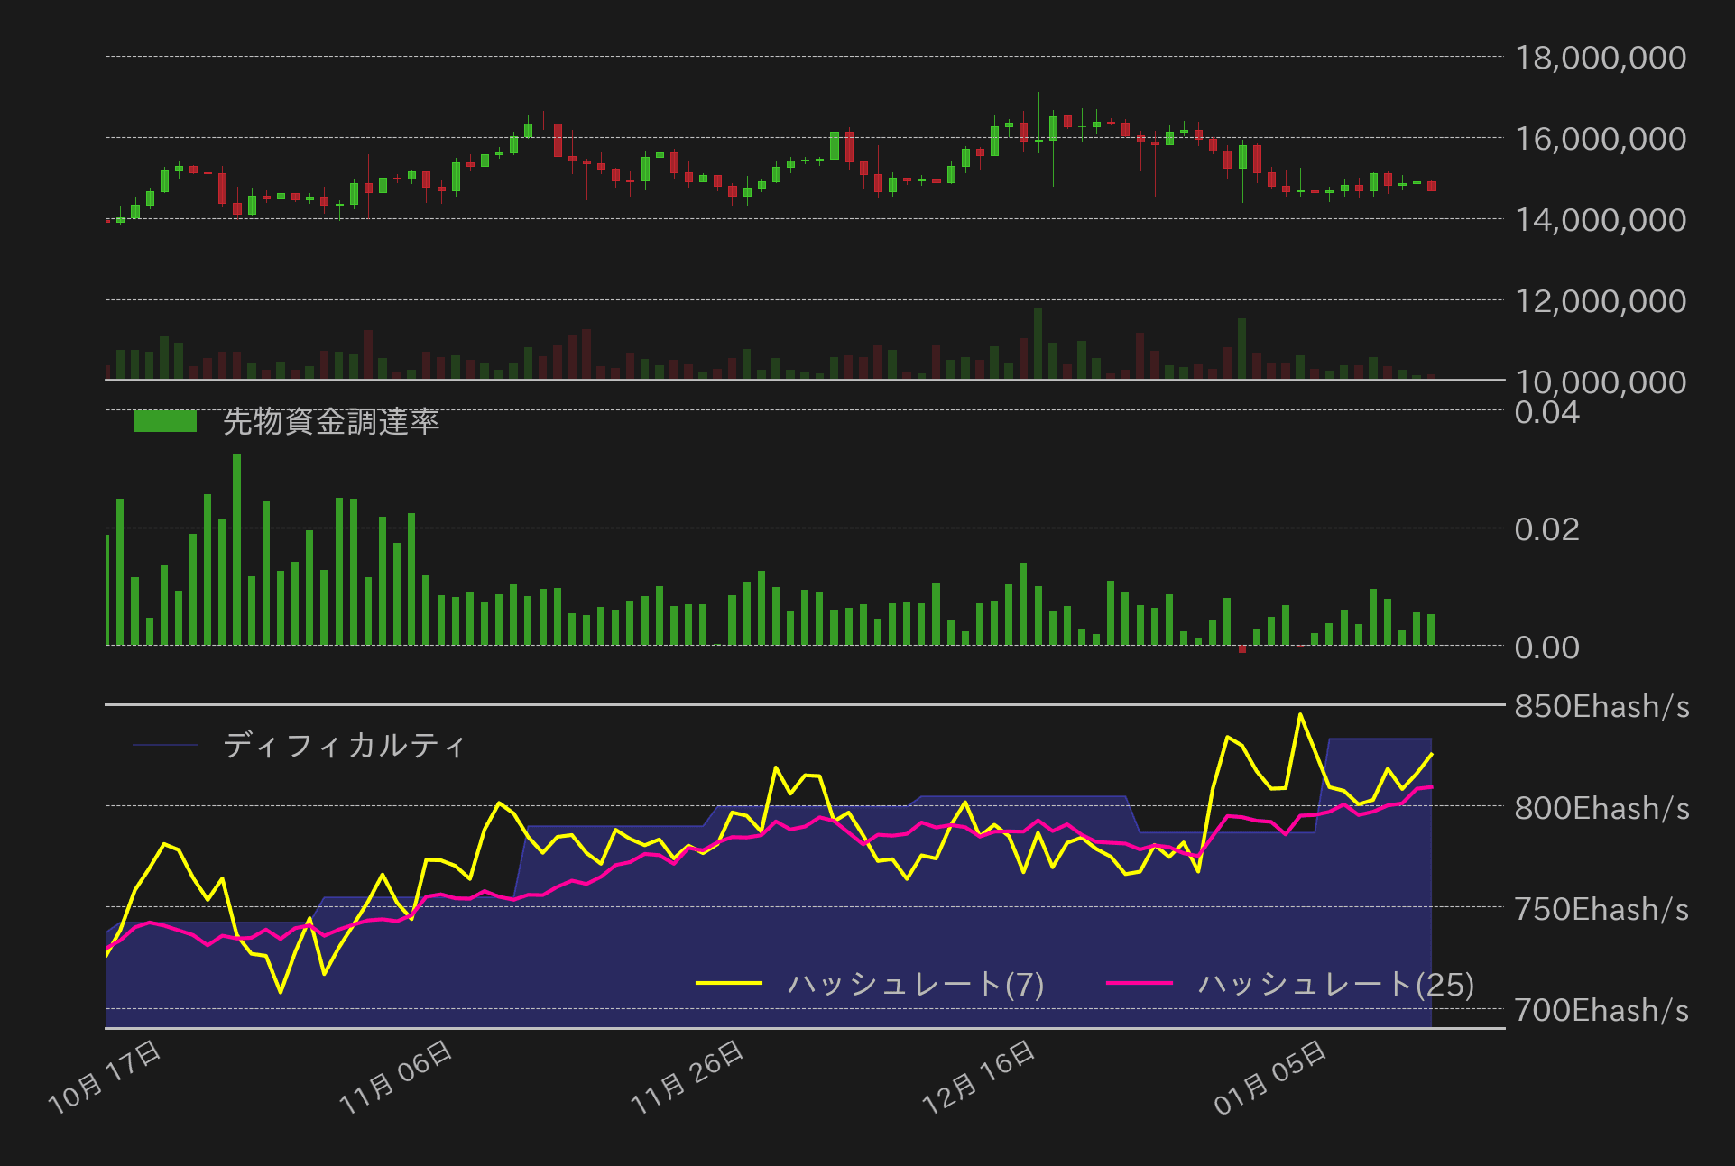Click the 18,000,000 price axis label
Viewport: 1735px width, 1166px height.
tap(1600, 58)
